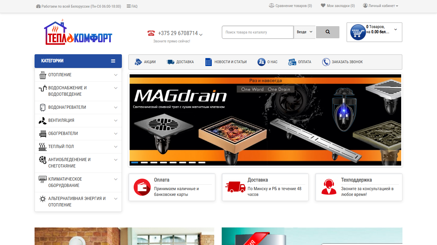Click the red telephone icon
The height and width of the screenshot is (245, 437).
[151, 33]
